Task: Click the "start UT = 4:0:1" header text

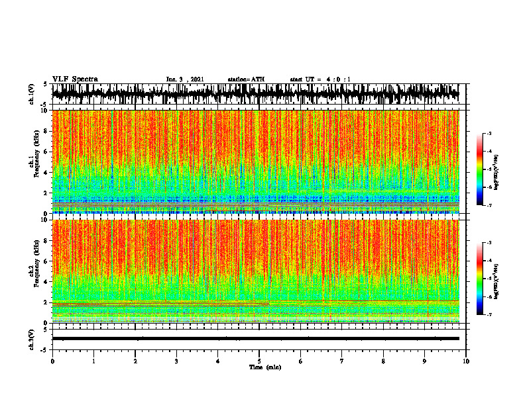Action: pos(320,79)
